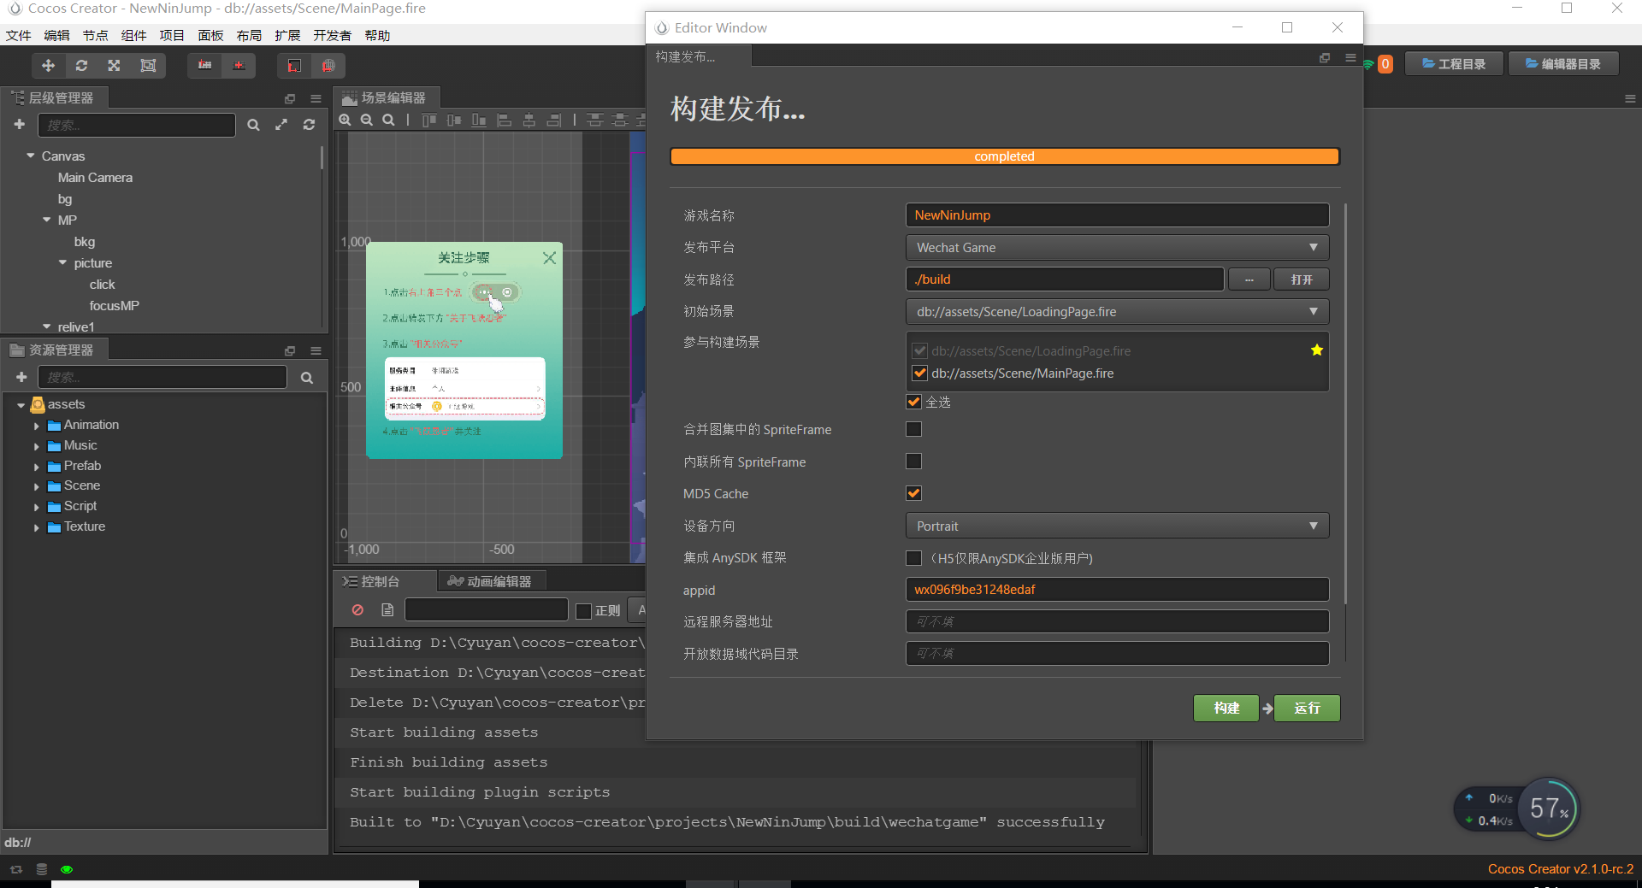Click the appid input field
Viewport: 1642px width, 888px height.
point(1117,590)
